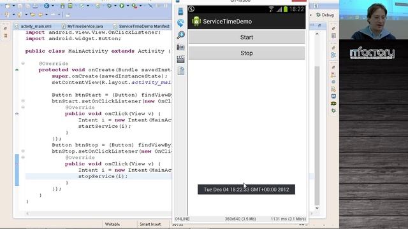
Task: Click the presenter webcam video thumbnail
Action: (374, 20)
